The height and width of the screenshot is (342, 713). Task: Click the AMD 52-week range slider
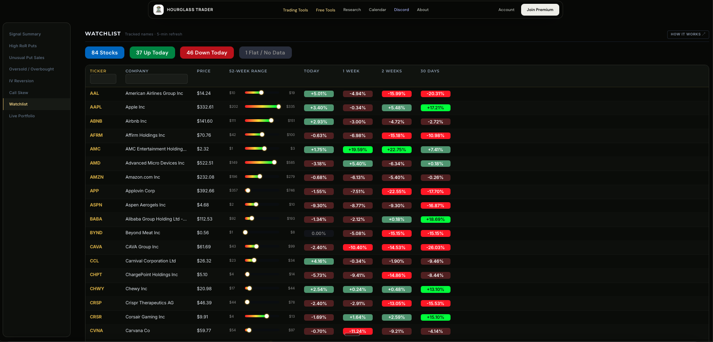(x=263, y=163)
